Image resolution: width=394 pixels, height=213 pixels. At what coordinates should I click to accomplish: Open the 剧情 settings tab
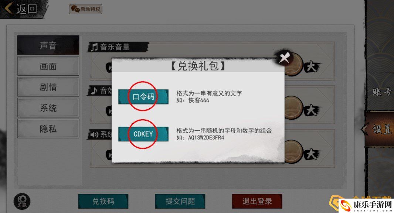tap(48, 87)
